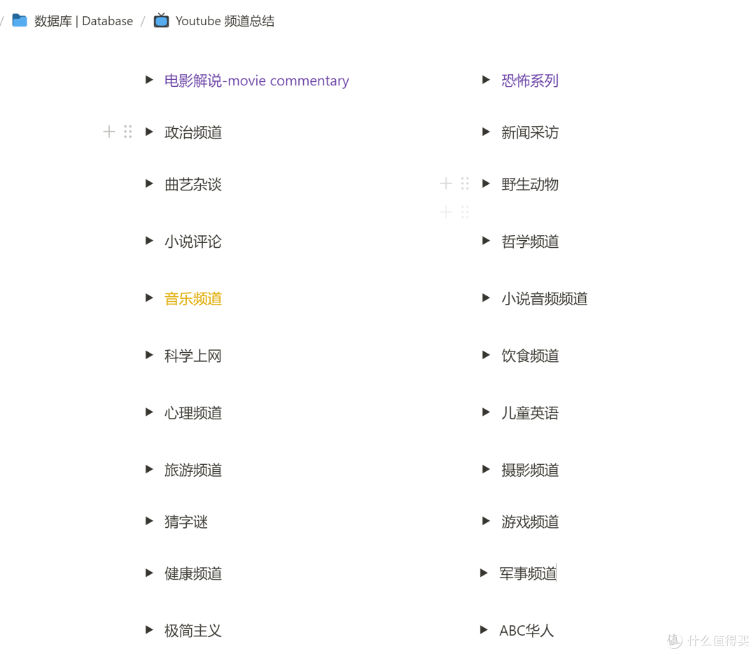This screenshot has height=656, width=756.
Task: Expand the 猜字谜 toggle arrow
Action: [150, 521]
